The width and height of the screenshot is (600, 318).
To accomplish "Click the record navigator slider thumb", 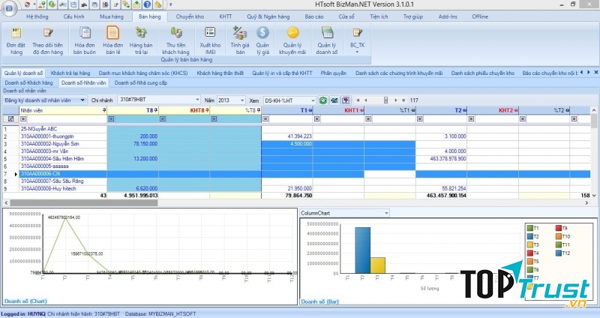I will [x=385, y=100].
